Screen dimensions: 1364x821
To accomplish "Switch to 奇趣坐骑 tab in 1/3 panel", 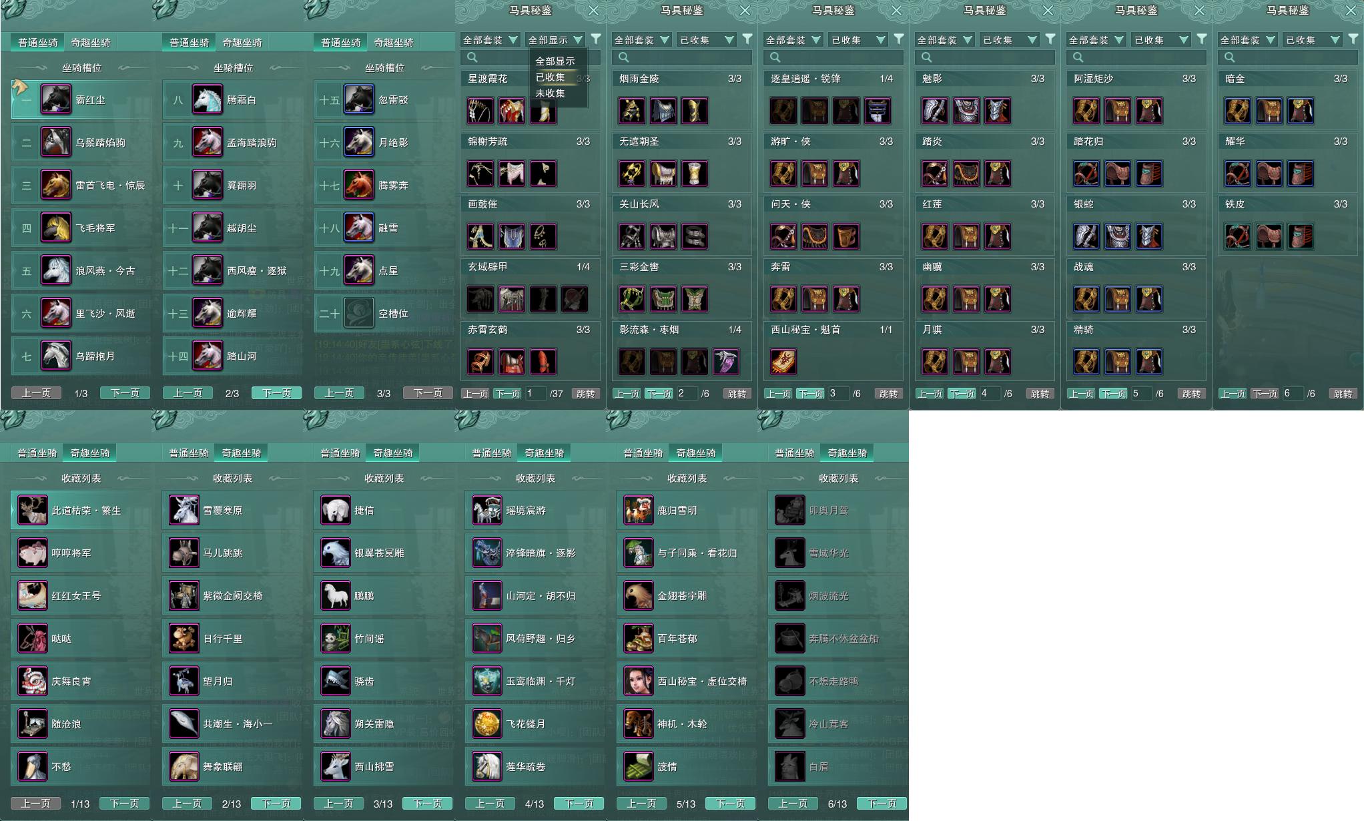I will [91, 42].
